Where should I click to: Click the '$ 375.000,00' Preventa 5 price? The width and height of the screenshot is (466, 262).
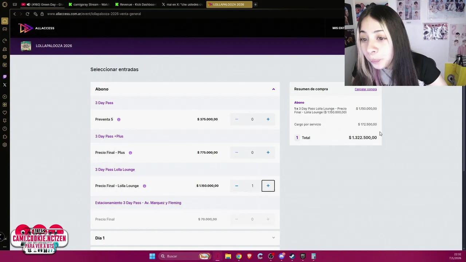(208, 119)
